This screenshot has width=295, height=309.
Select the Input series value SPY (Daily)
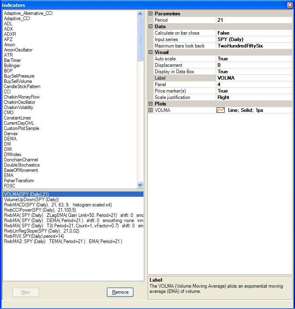click(254, 39)
